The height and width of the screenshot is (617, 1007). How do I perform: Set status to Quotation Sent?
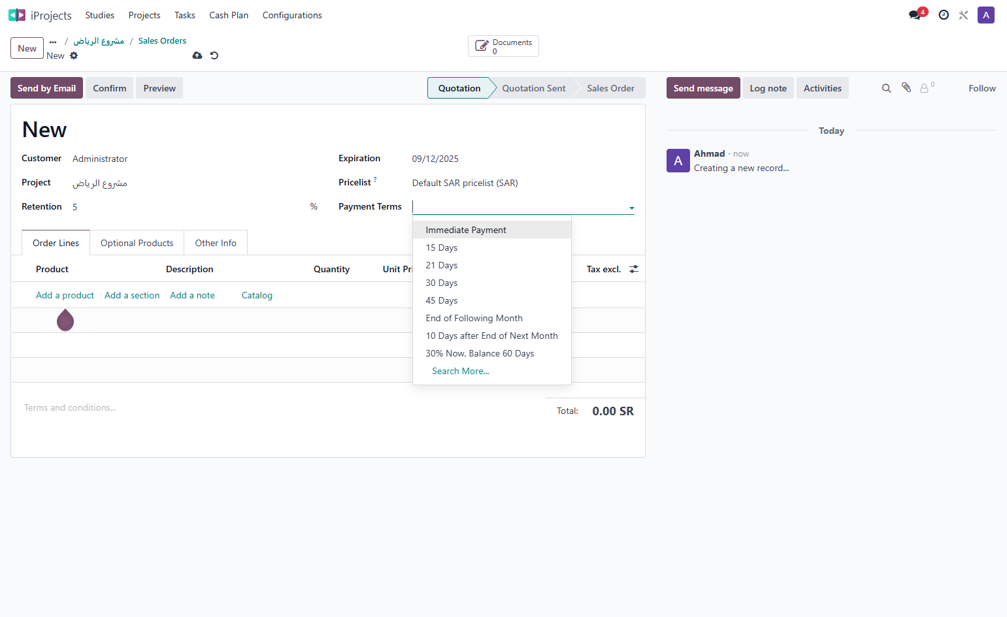tap(534, 88)
